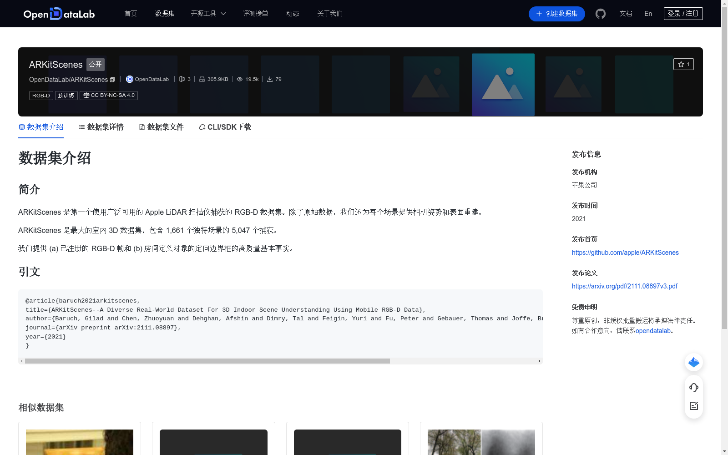Click the OpenDataLab publisher avatar
The height and width of the screenshot is (455, 728).
[x=130, y=79]
